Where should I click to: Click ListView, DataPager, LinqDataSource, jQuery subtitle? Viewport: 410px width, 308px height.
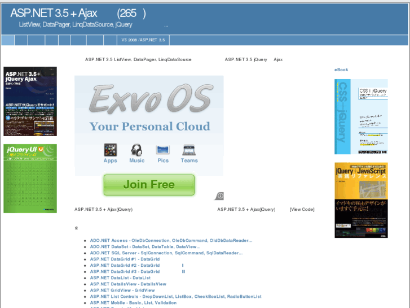click(x=76, y=25)
